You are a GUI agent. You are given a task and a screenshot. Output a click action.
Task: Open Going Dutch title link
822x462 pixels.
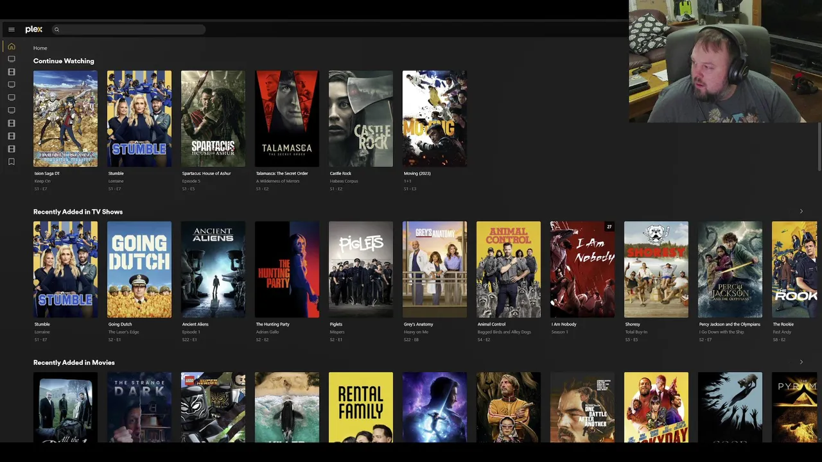[120, 324]
